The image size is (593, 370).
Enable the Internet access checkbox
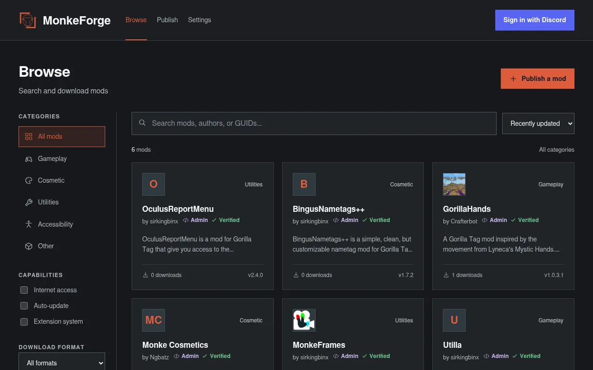tap(24, 290)
